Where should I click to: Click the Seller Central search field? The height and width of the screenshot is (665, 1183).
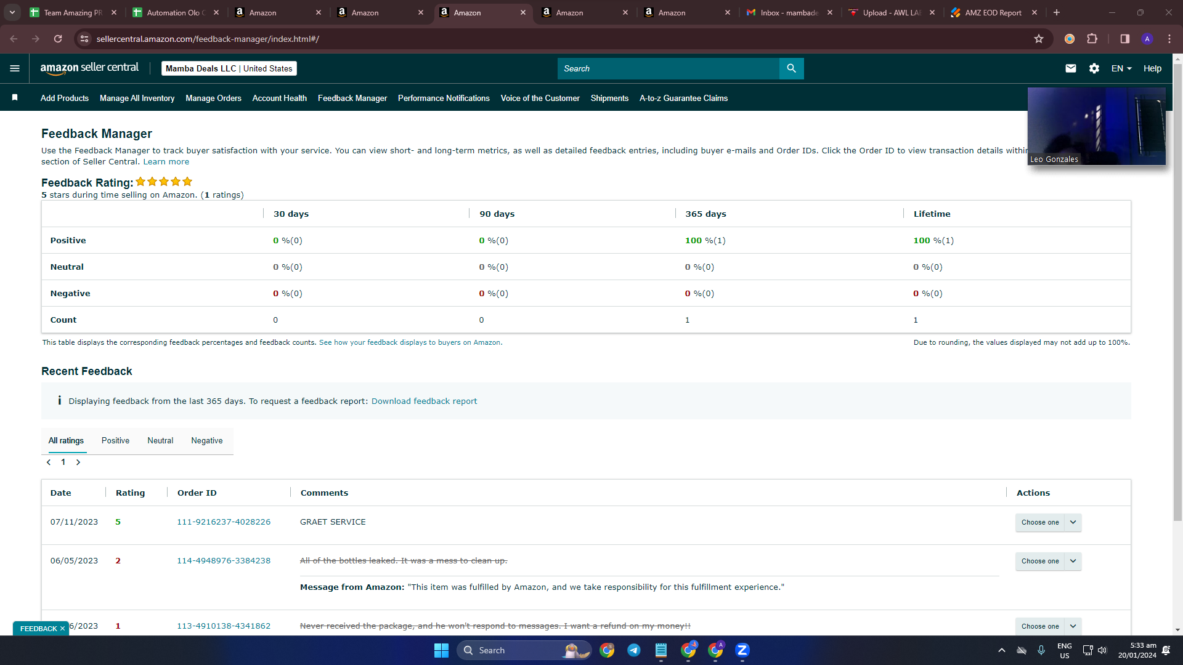pyautogui.click(x=669, y=68)
